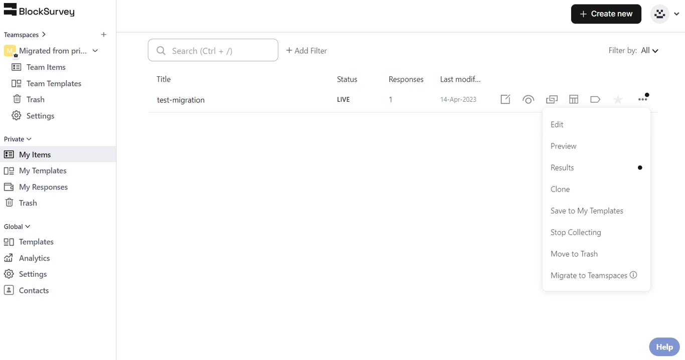Image resolution: width=685 pixels, height=360 pixels.
Task: Click the edit pencil icon for test-migration
Action: [505, 99]
